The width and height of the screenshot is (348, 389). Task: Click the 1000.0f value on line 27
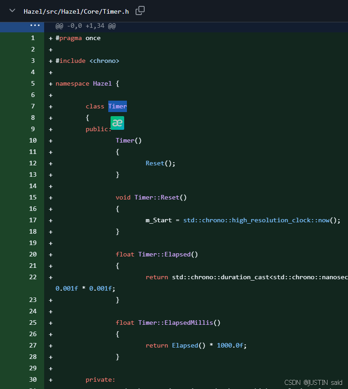click(232, 345)
